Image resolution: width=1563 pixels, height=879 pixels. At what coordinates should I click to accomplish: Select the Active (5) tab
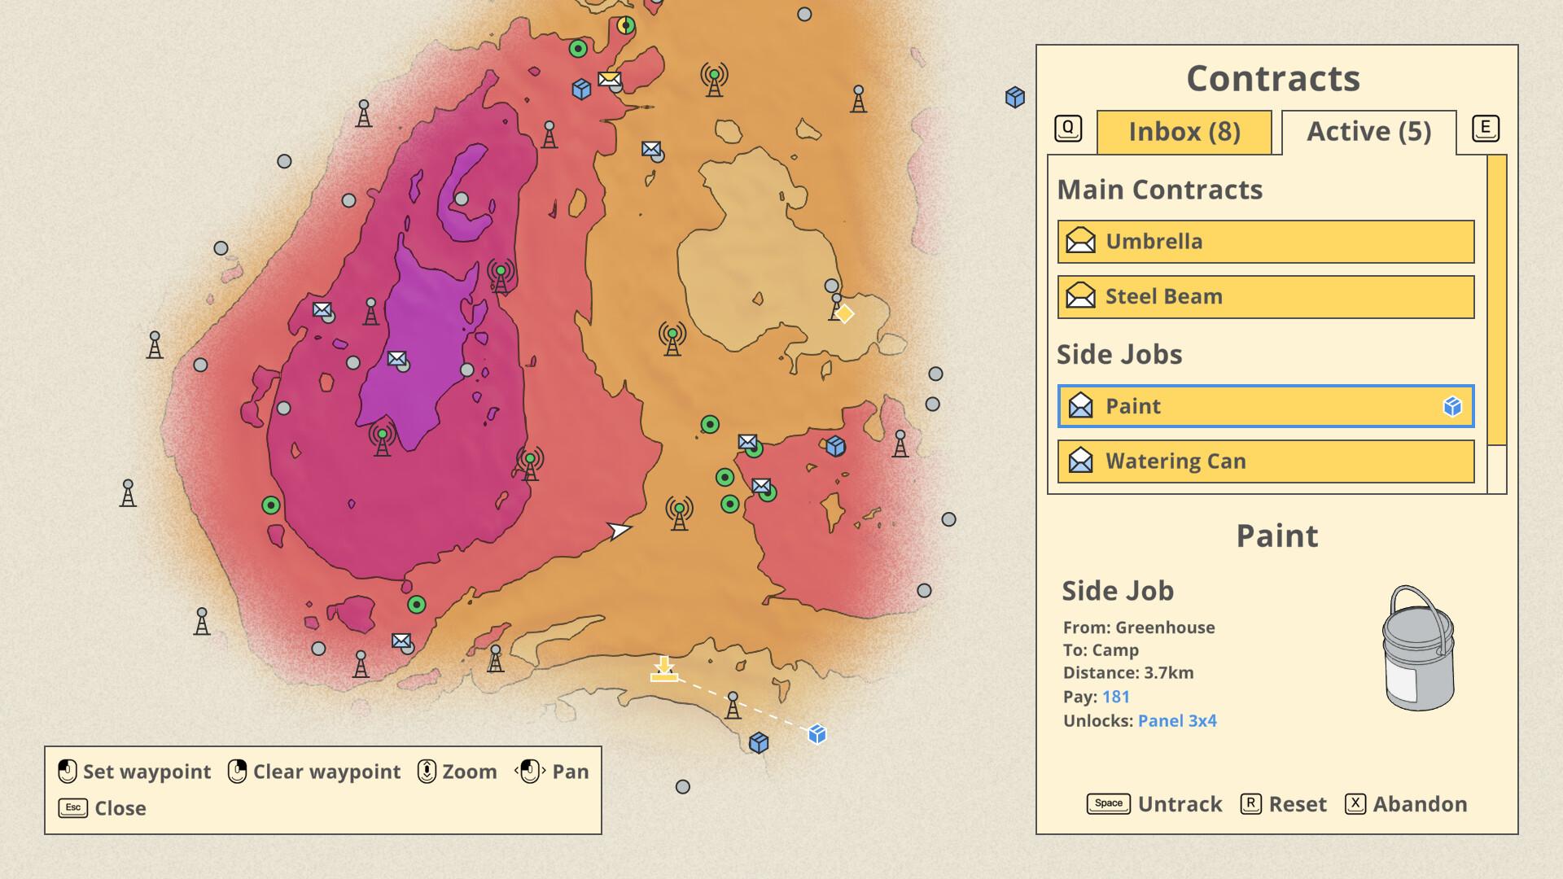click(x=1368, y=132)
